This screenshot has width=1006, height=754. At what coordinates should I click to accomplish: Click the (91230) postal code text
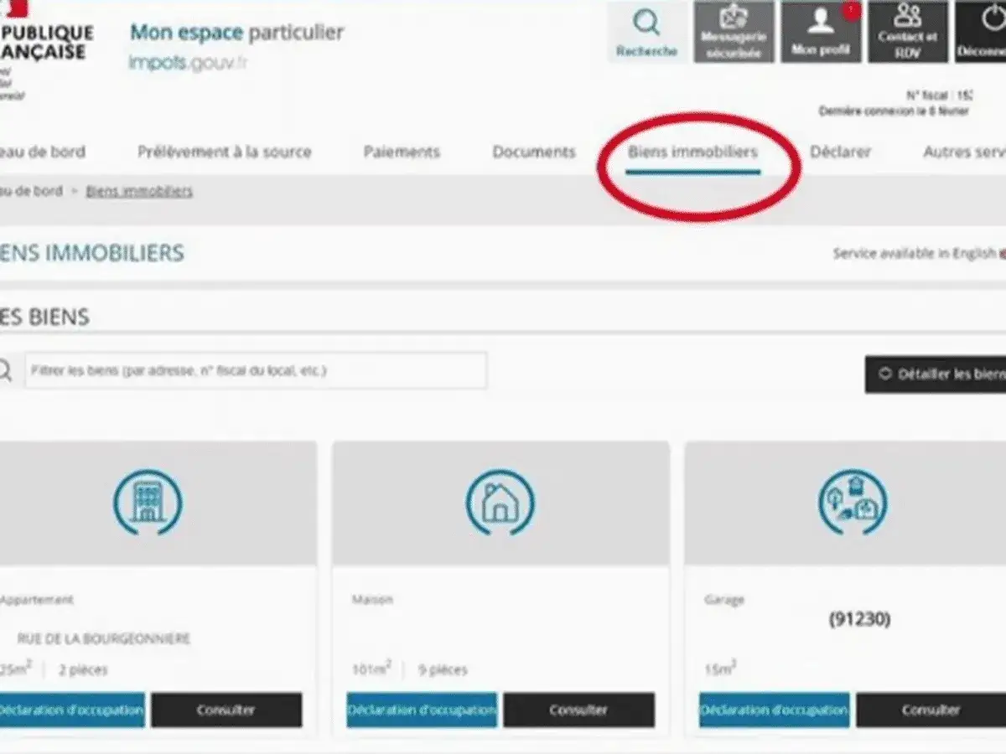859,619
